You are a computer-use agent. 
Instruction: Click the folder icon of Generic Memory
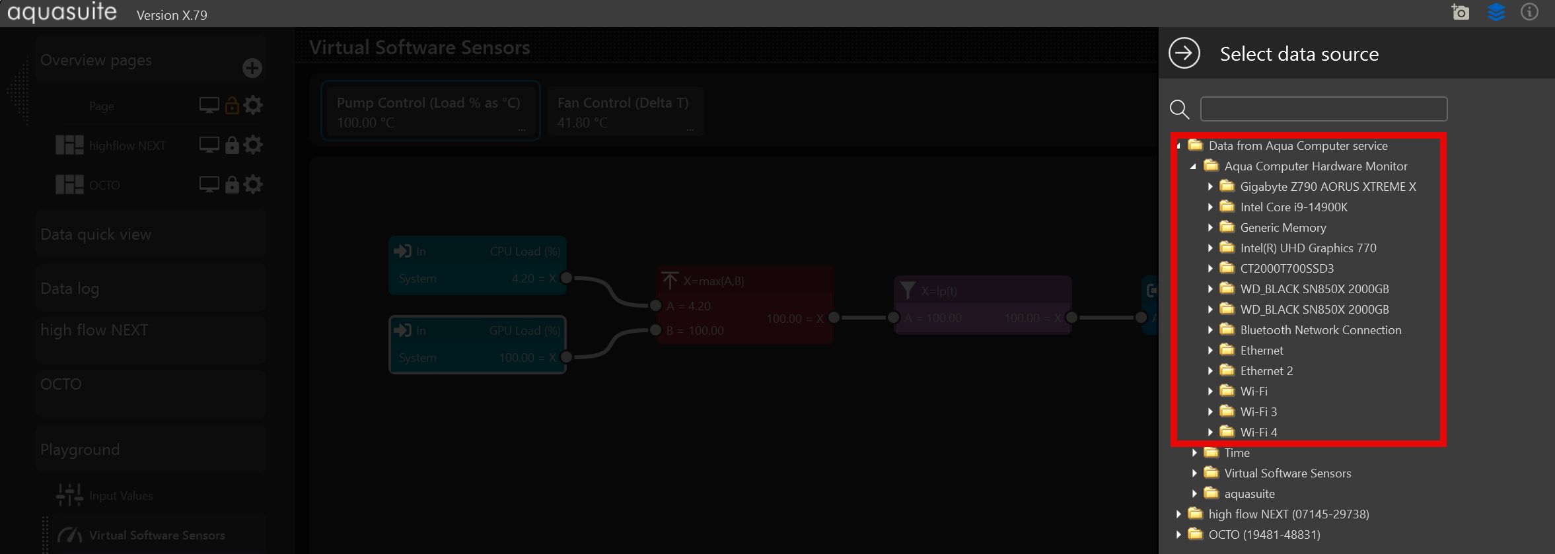point(1227,227)
